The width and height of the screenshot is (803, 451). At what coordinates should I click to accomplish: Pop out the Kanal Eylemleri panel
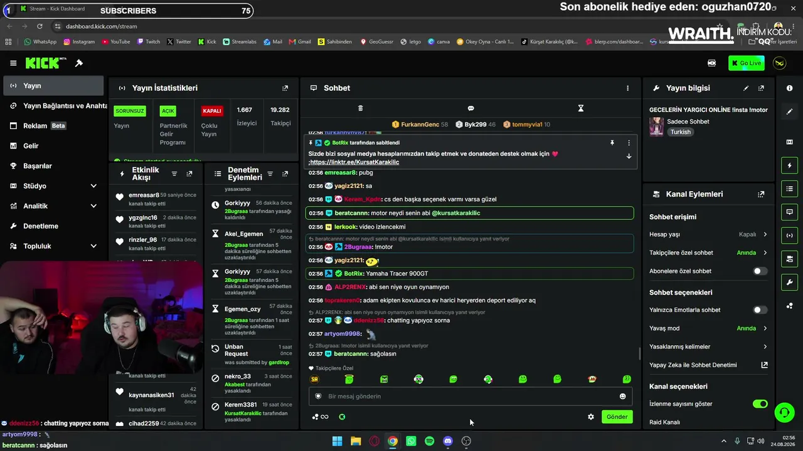[761, 194]
